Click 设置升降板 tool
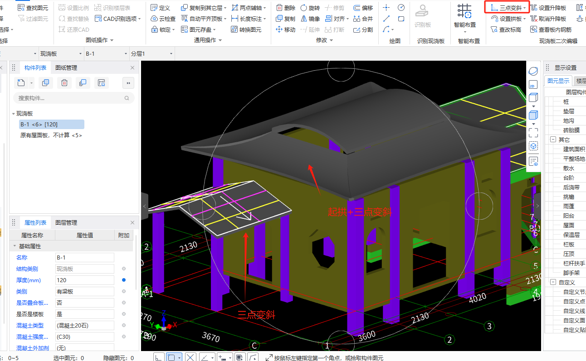This screenshot has width=586, height=361. coord(548,8)
